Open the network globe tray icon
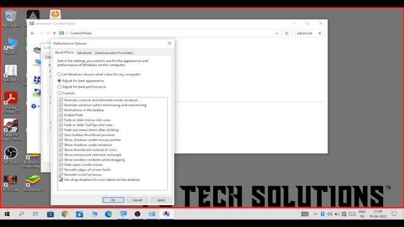404x227 pixels. coord(344,214)
